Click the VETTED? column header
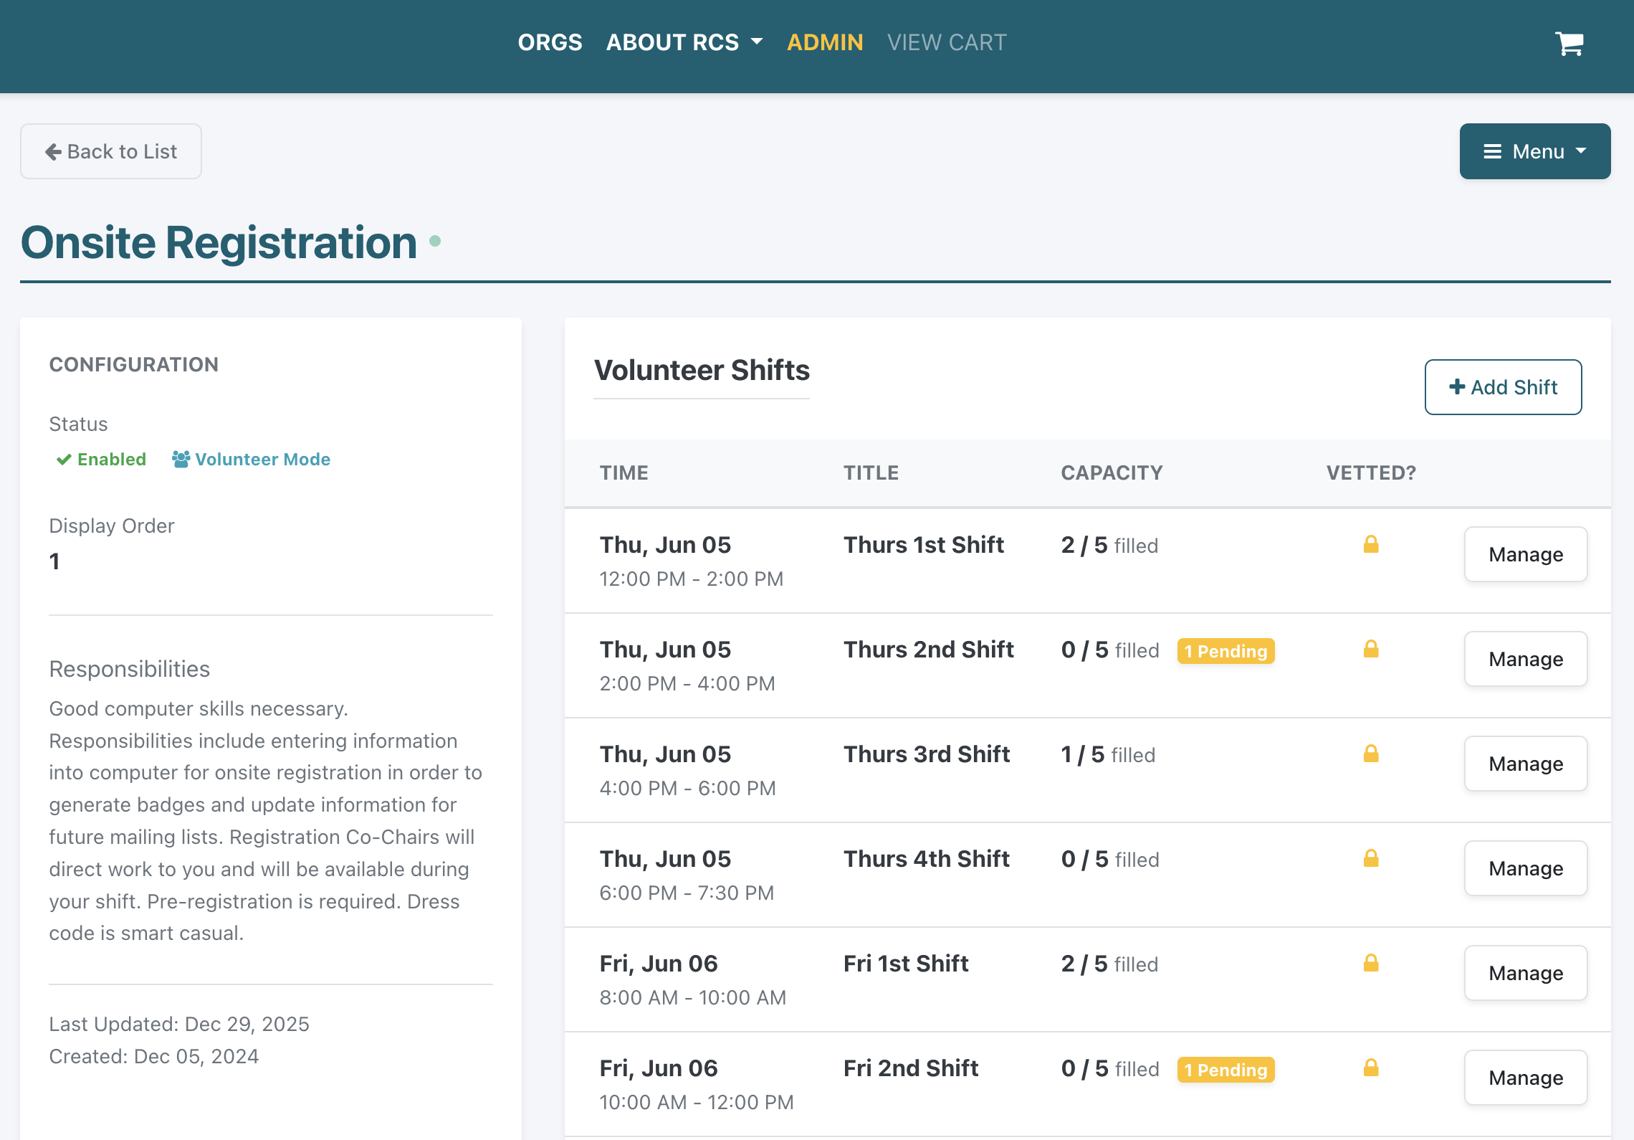 [x=1371, y=472]
